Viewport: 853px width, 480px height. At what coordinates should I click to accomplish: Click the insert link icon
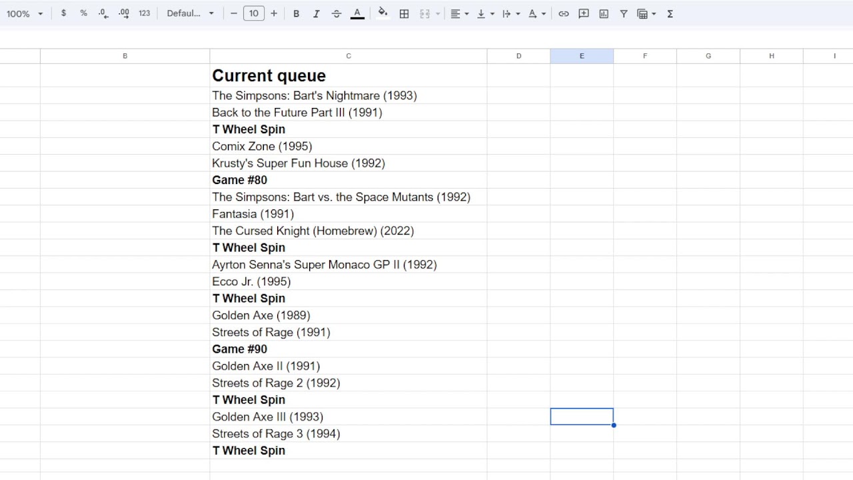click(564, 13)
